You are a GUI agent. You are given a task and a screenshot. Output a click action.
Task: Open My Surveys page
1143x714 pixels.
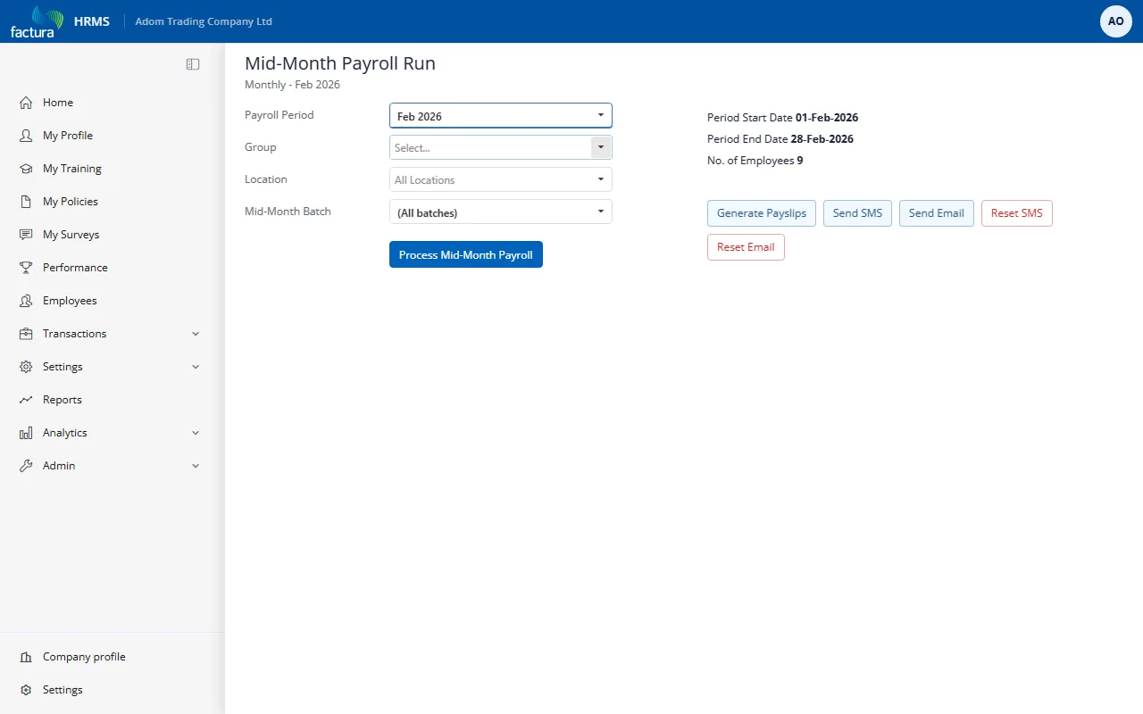[71, 235]
